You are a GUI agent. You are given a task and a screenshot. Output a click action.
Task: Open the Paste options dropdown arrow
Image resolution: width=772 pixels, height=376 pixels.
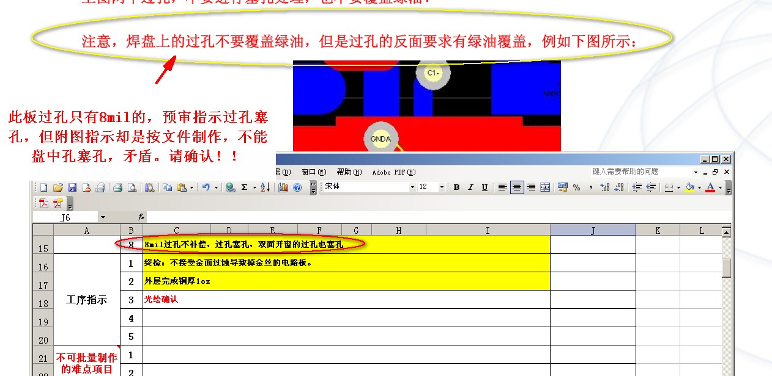point(191,187)
